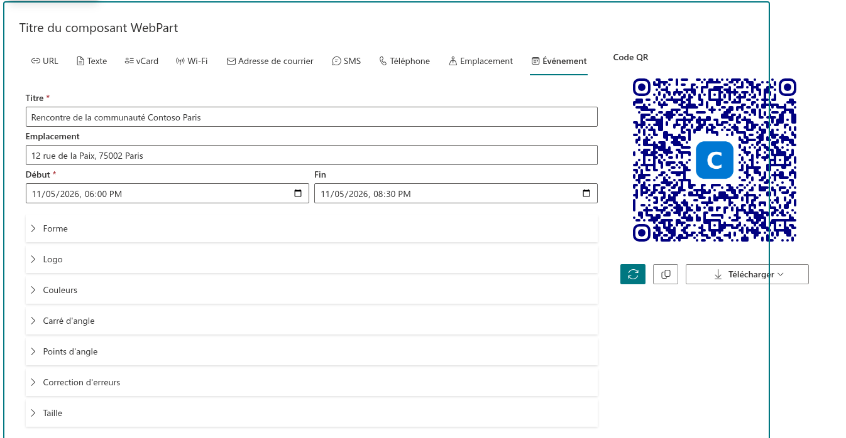This screenshot has height=438, width=846.
Task: Expand the Carré d'angle section
Action: click(x=312, y=321)
